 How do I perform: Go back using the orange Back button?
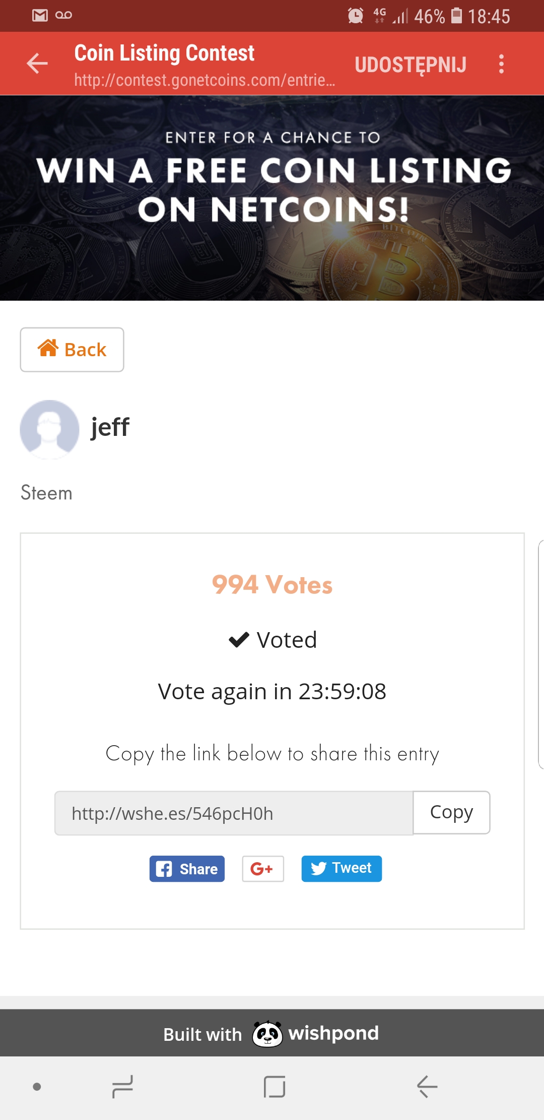pos(72,350)
